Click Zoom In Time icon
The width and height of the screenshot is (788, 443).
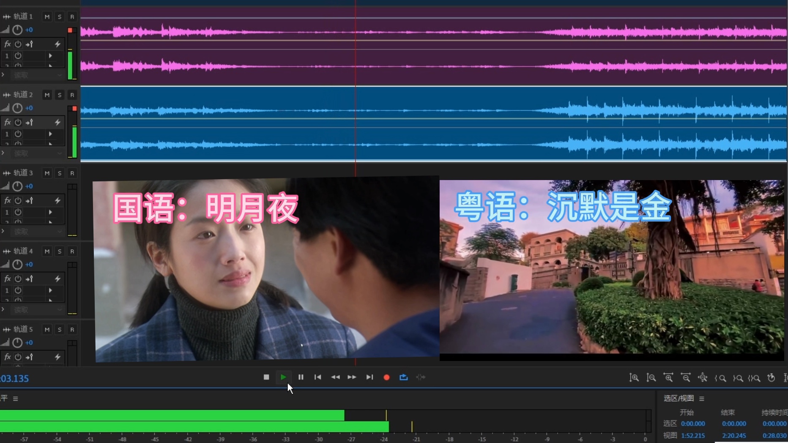tap(668, 378)
